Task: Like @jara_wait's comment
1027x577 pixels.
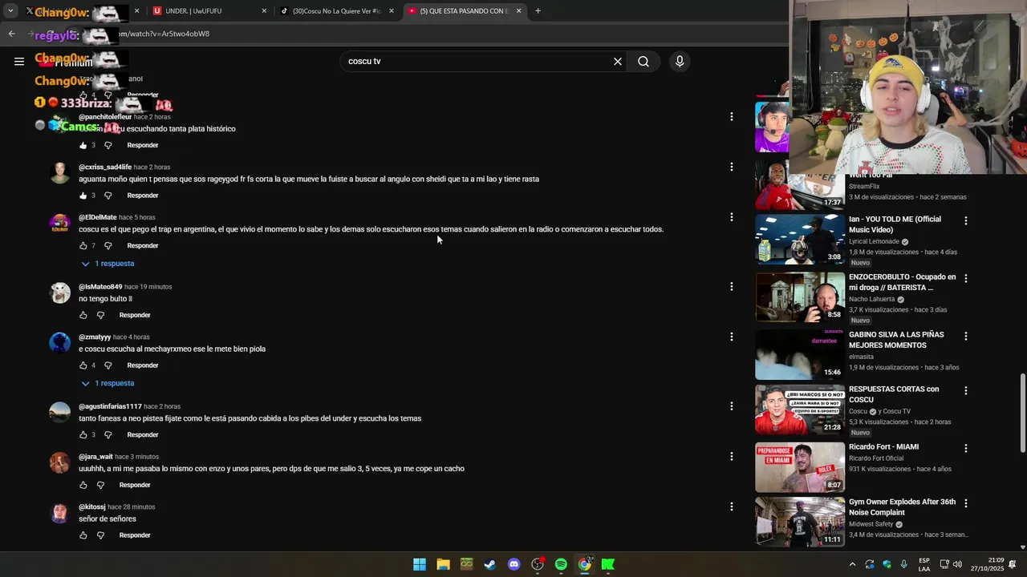Action: click(x=83, y=485)
